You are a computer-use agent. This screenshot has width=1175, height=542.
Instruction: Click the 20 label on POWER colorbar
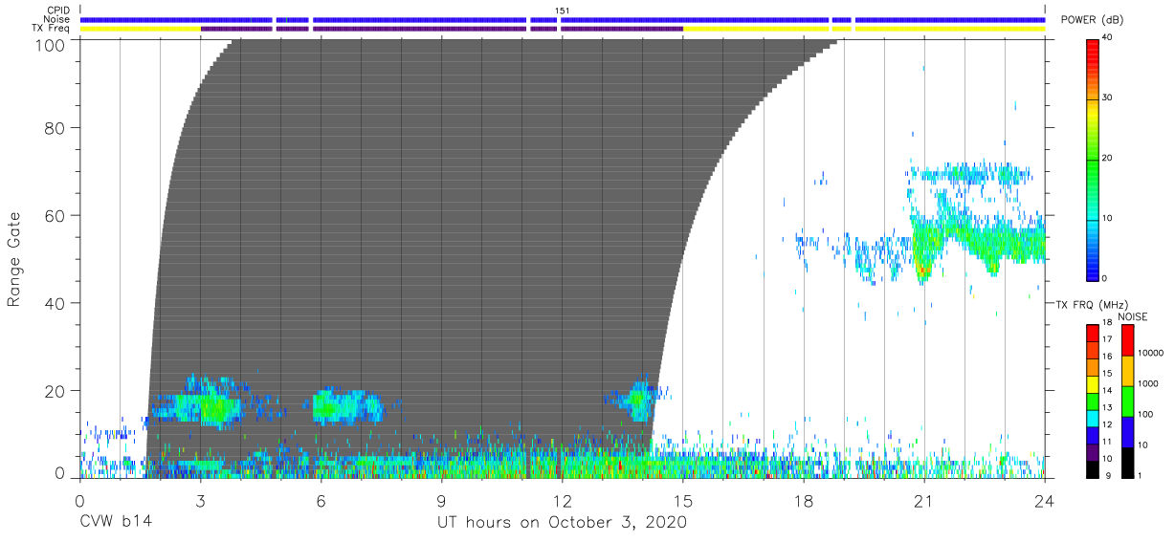[1106, 158]
